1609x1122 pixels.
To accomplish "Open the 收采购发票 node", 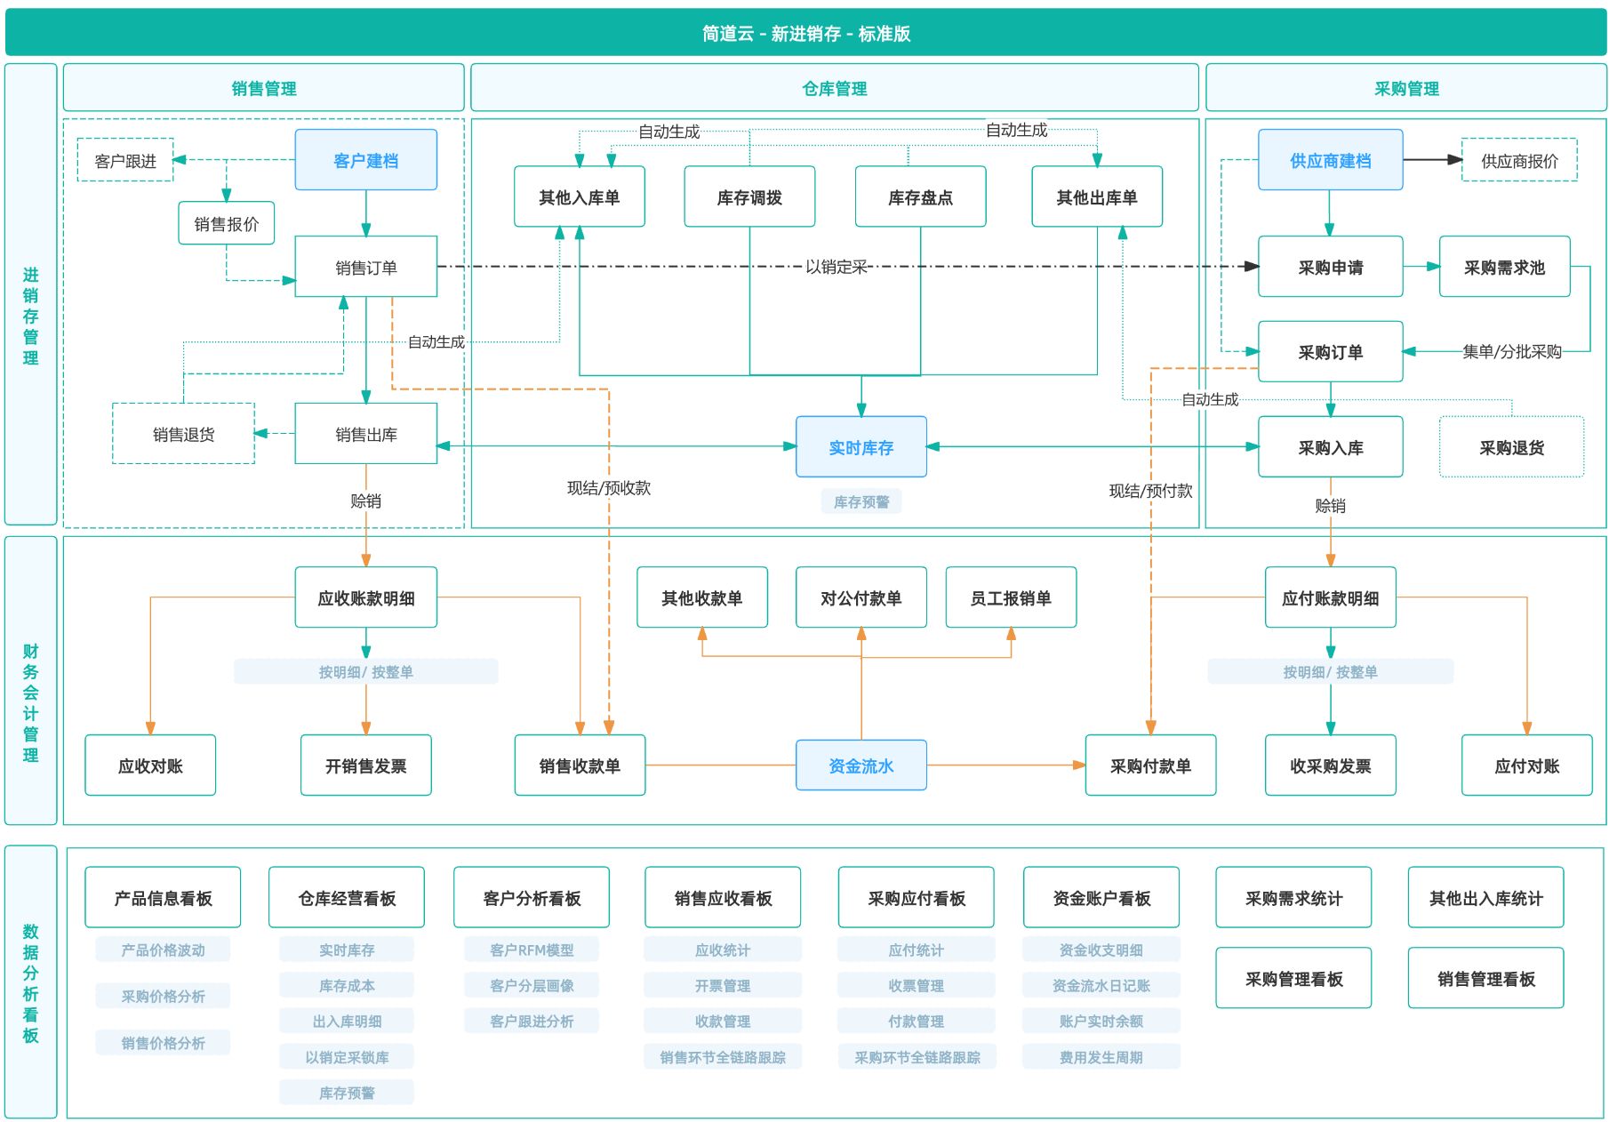I will (x=1330, y=765).
